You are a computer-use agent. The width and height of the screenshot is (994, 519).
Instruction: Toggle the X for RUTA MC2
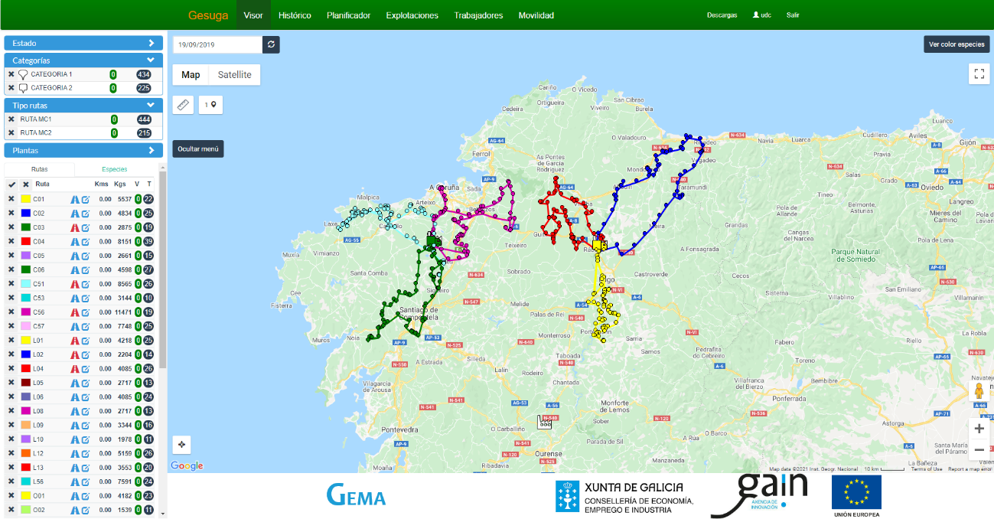coord(11,132)
